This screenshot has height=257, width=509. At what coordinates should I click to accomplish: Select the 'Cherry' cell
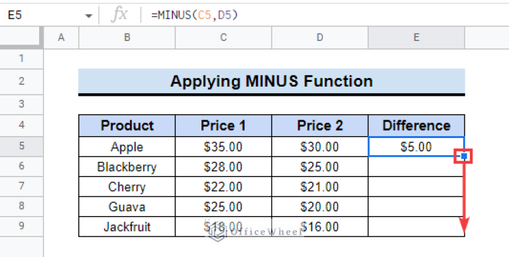tap(127, 187)
